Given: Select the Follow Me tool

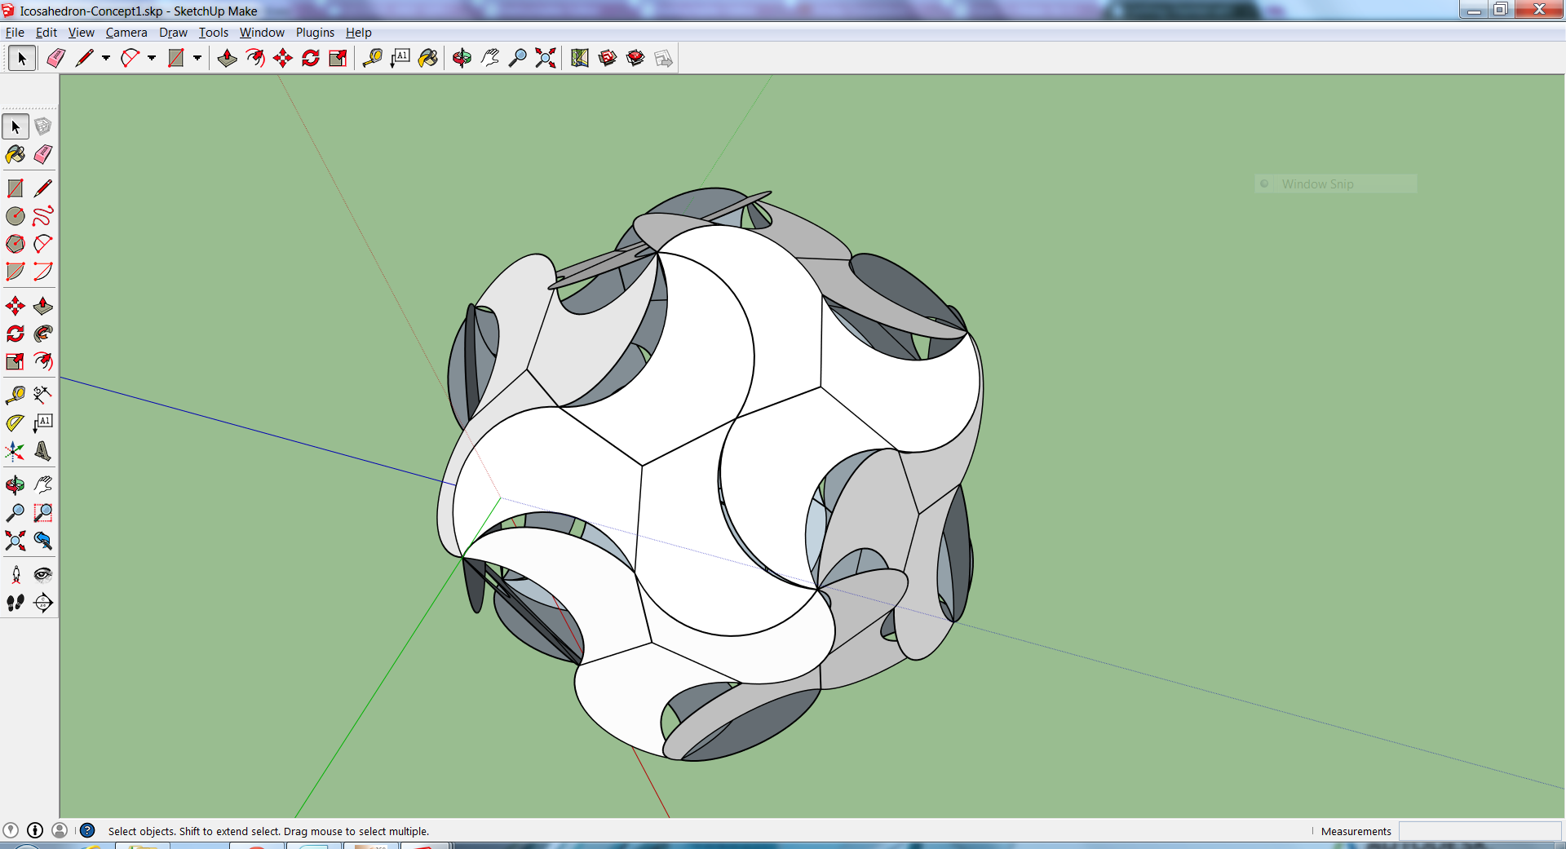Looking at the screenshot, I should pyautogui.click(x=43, y=334).
